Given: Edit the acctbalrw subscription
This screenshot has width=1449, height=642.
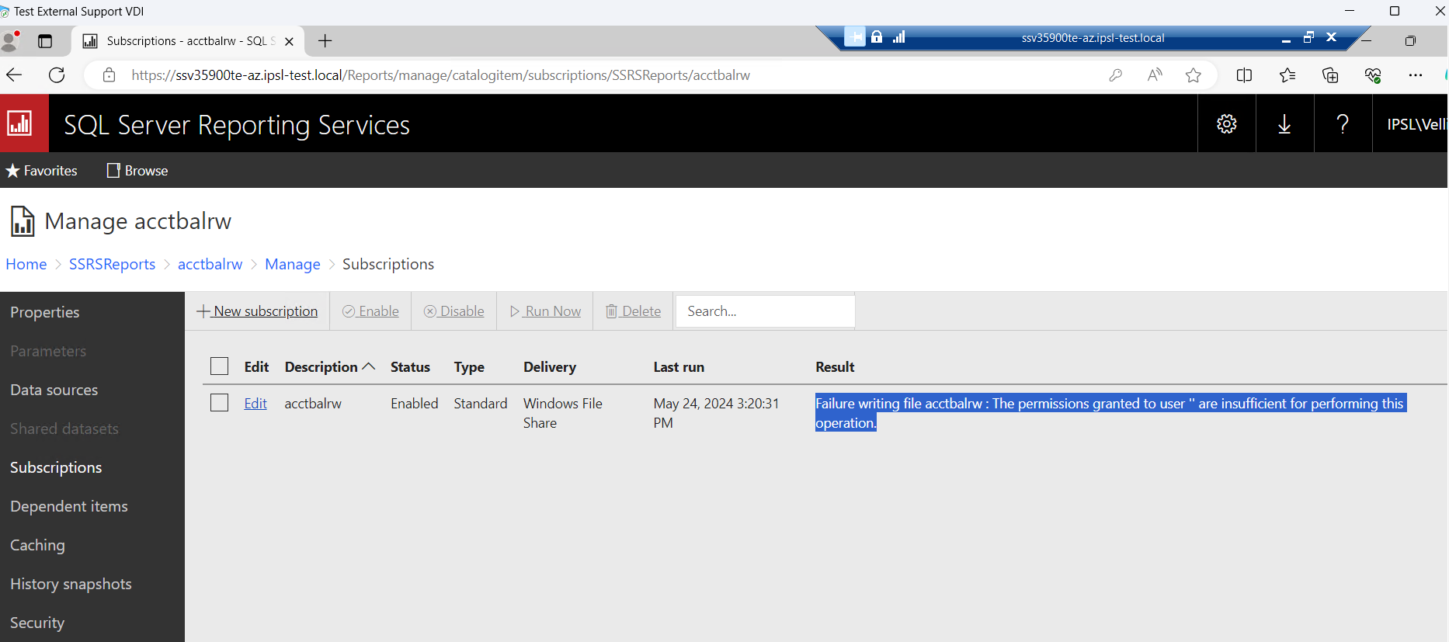Looking at the screenshot, I should [255, 404].
